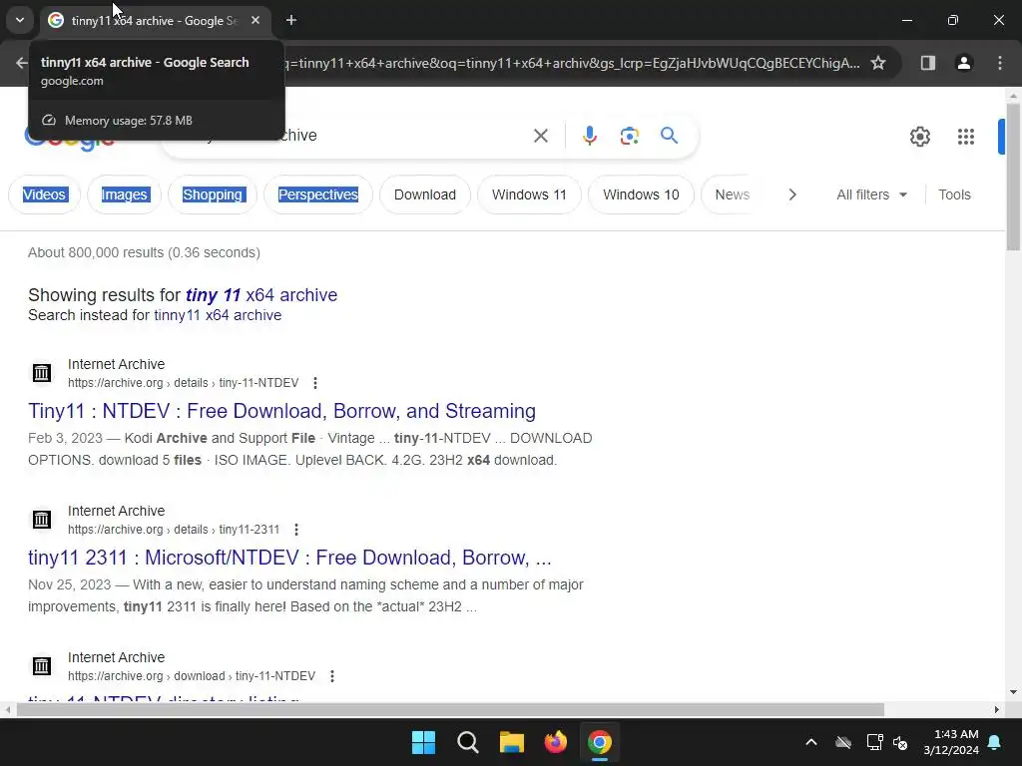Search instead for tinny11 x64 archive

tap(218, 315)
